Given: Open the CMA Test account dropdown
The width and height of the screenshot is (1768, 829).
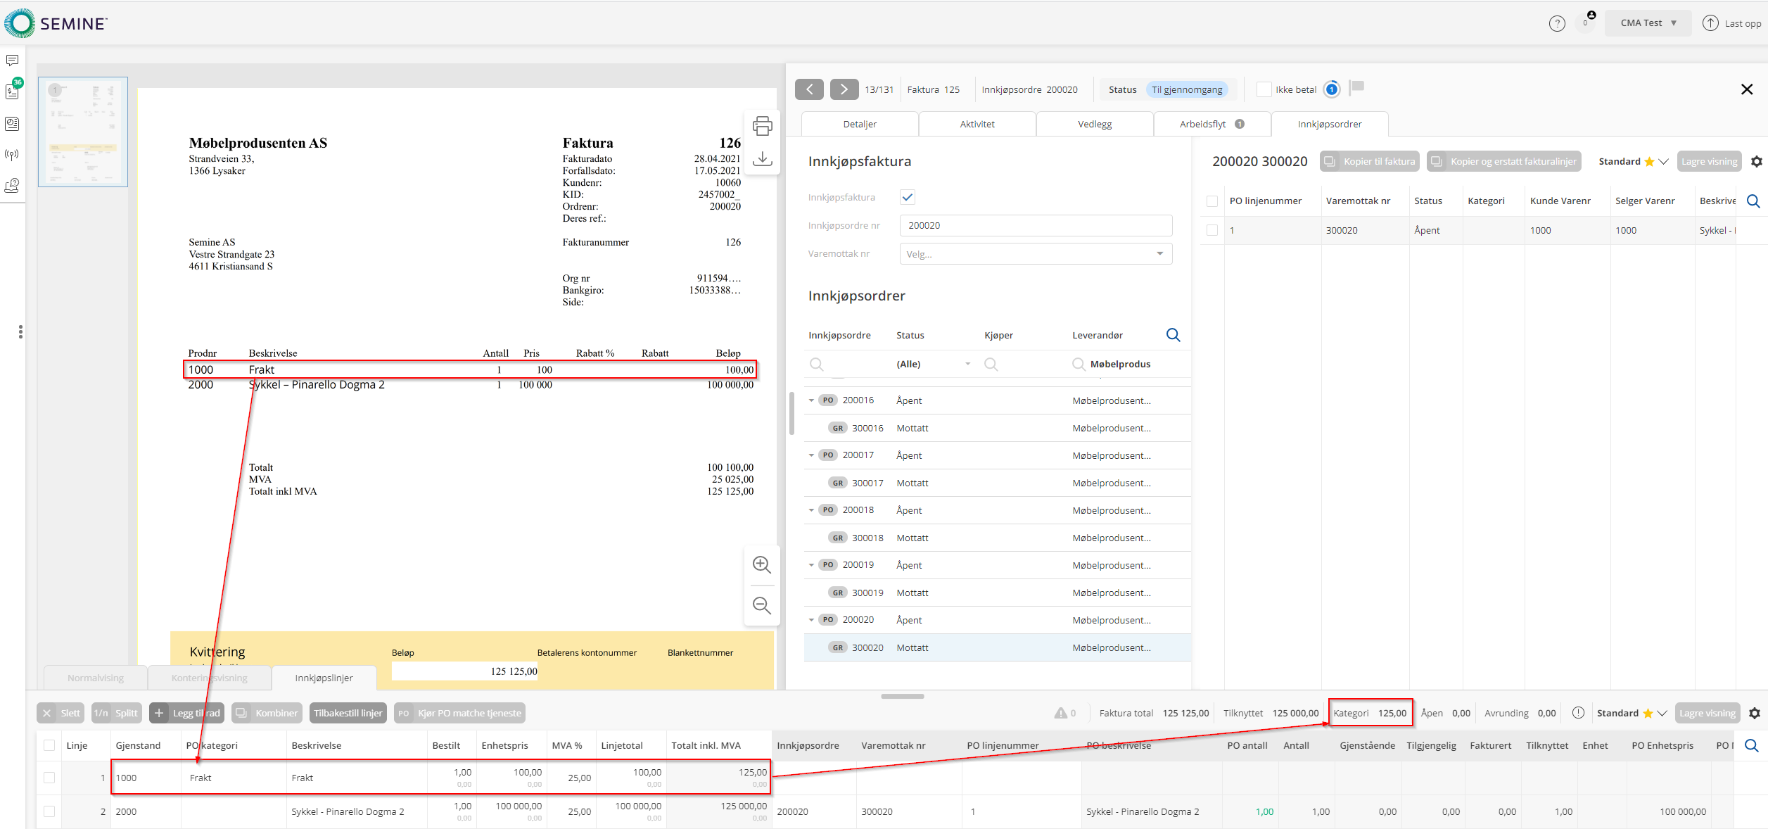Looking at the screenshot, I should point(1648,23).
